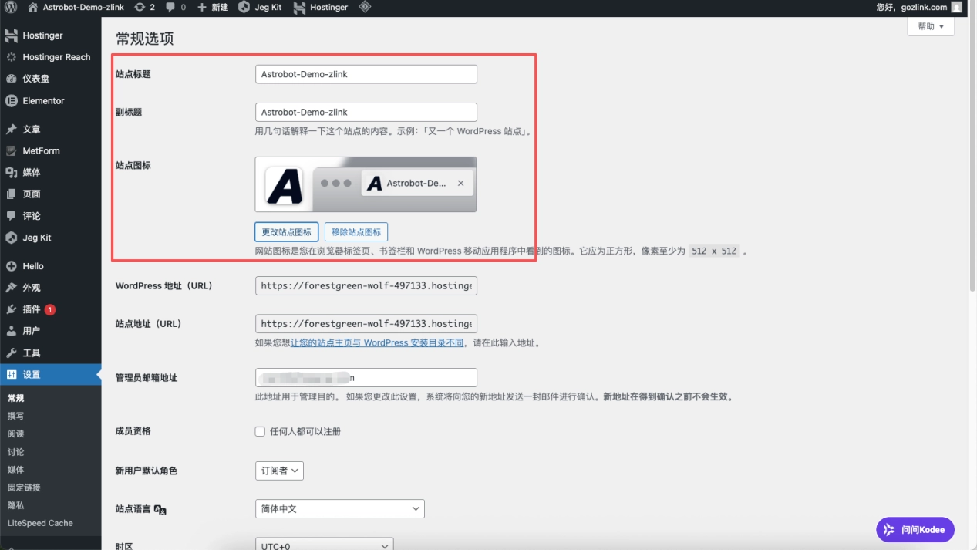Click the translate icon beside 站点语言

point(160,510)
